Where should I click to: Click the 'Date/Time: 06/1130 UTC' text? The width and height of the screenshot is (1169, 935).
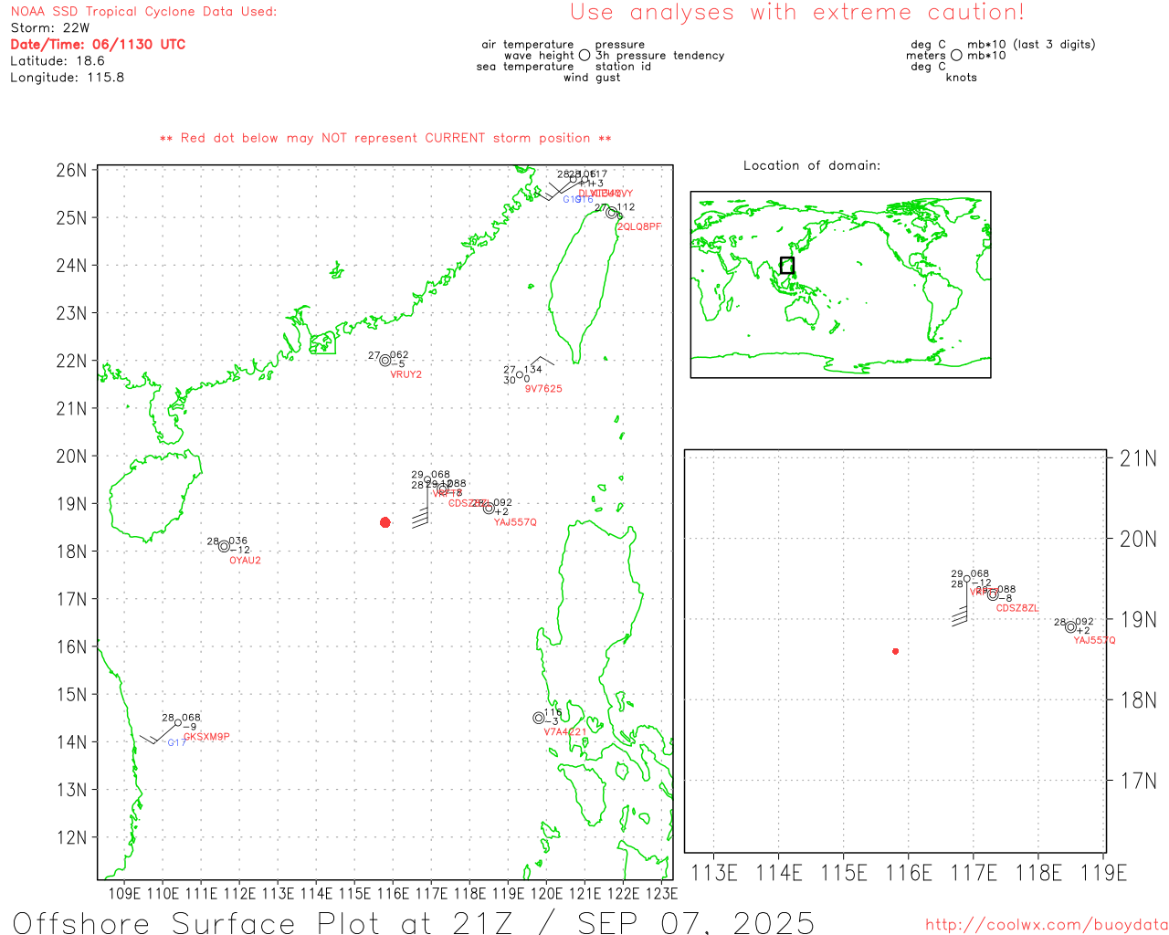[98, 45]
